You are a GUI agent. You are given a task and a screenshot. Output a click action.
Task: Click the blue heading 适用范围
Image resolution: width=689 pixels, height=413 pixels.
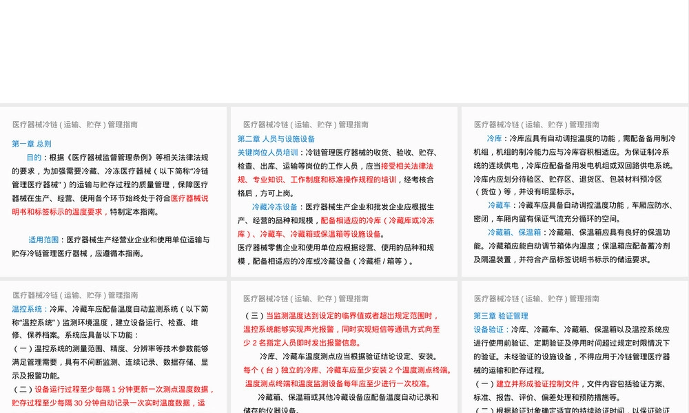[x=43, y=240]
